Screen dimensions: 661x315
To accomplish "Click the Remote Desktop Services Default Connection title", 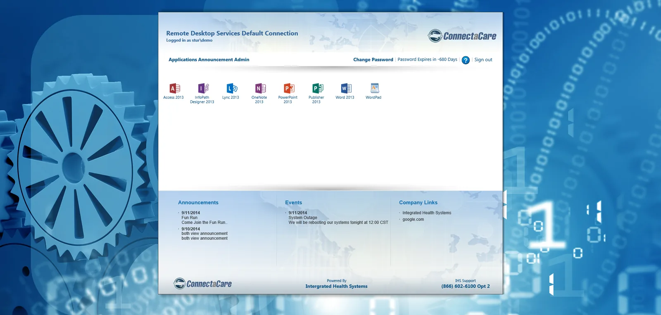I will click(x=232, y=33).
